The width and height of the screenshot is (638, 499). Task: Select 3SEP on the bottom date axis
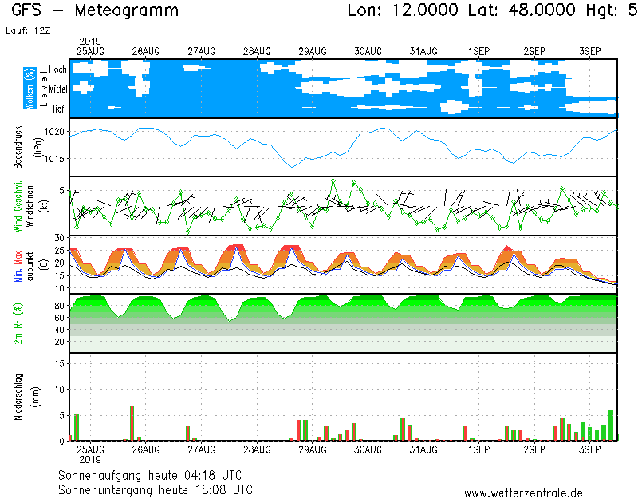(x=589, y=449)
